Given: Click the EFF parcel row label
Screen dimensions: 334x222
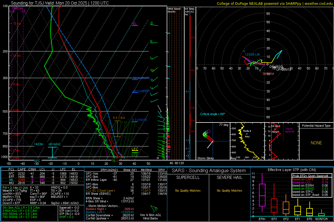Looking at the screenshot, I should click(x=11, y=177).
